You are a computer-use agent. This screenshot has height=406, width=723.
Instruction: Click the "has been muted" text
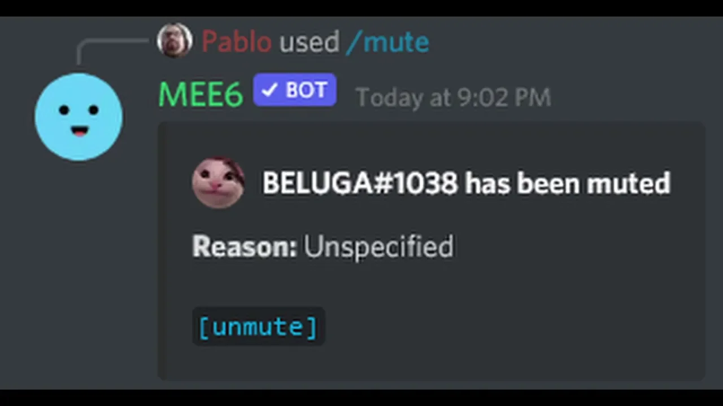567,183
